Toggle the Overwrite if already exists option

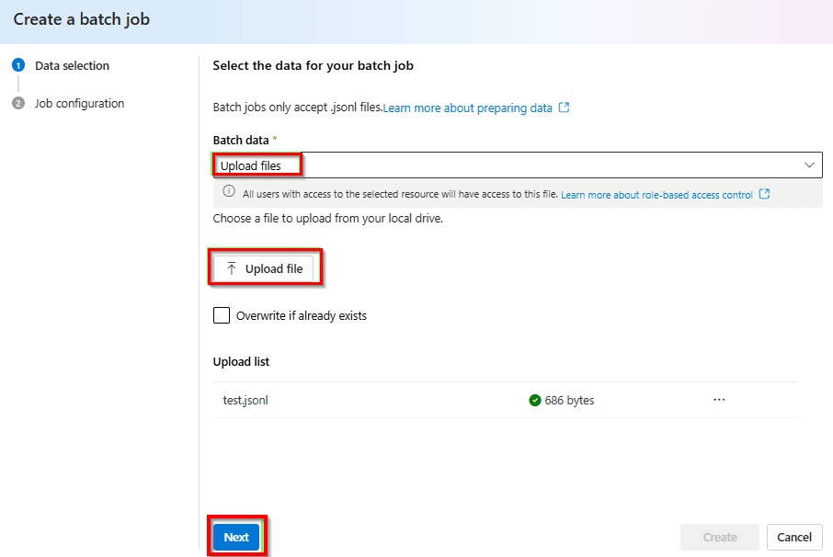click(221, 315)
